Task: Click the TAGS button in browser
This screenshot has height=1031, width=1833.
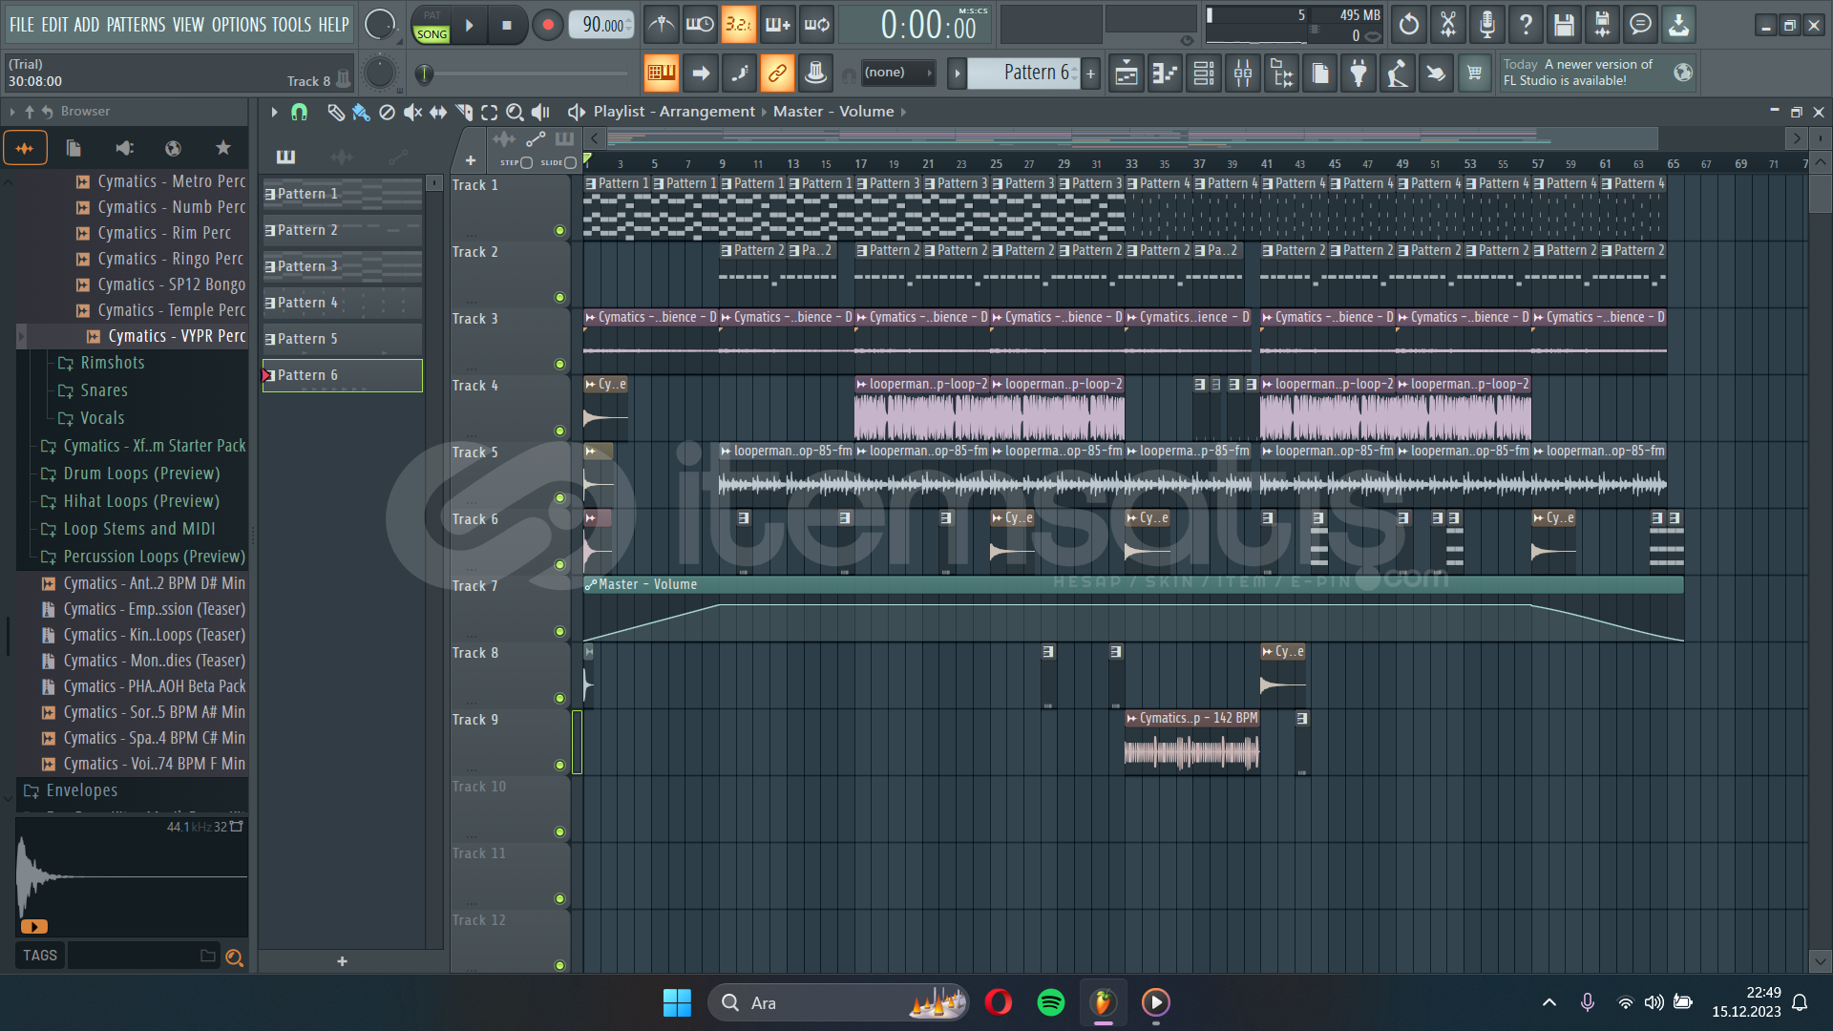Action: tap(40, 956)
